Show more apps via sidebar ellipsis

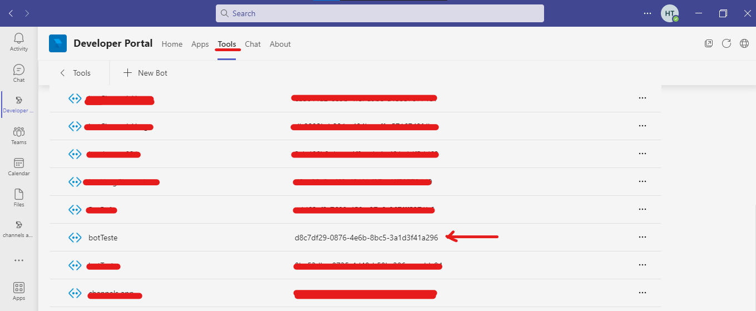coord(19,260)
